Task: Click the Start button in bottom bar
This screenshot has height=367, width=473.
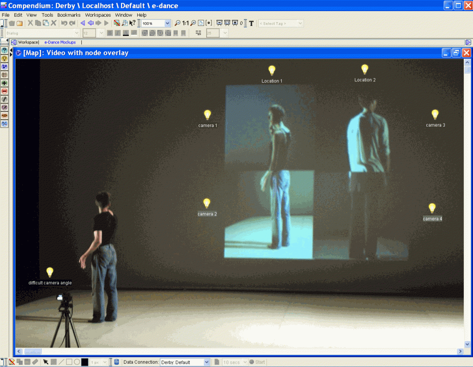Action: (x=257, y=362)
